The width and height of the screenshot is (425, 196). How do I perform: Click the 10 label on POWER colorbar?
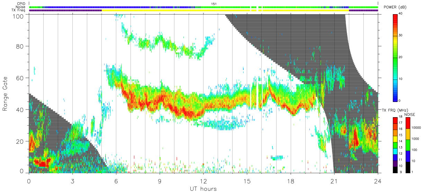coord(401,79)
